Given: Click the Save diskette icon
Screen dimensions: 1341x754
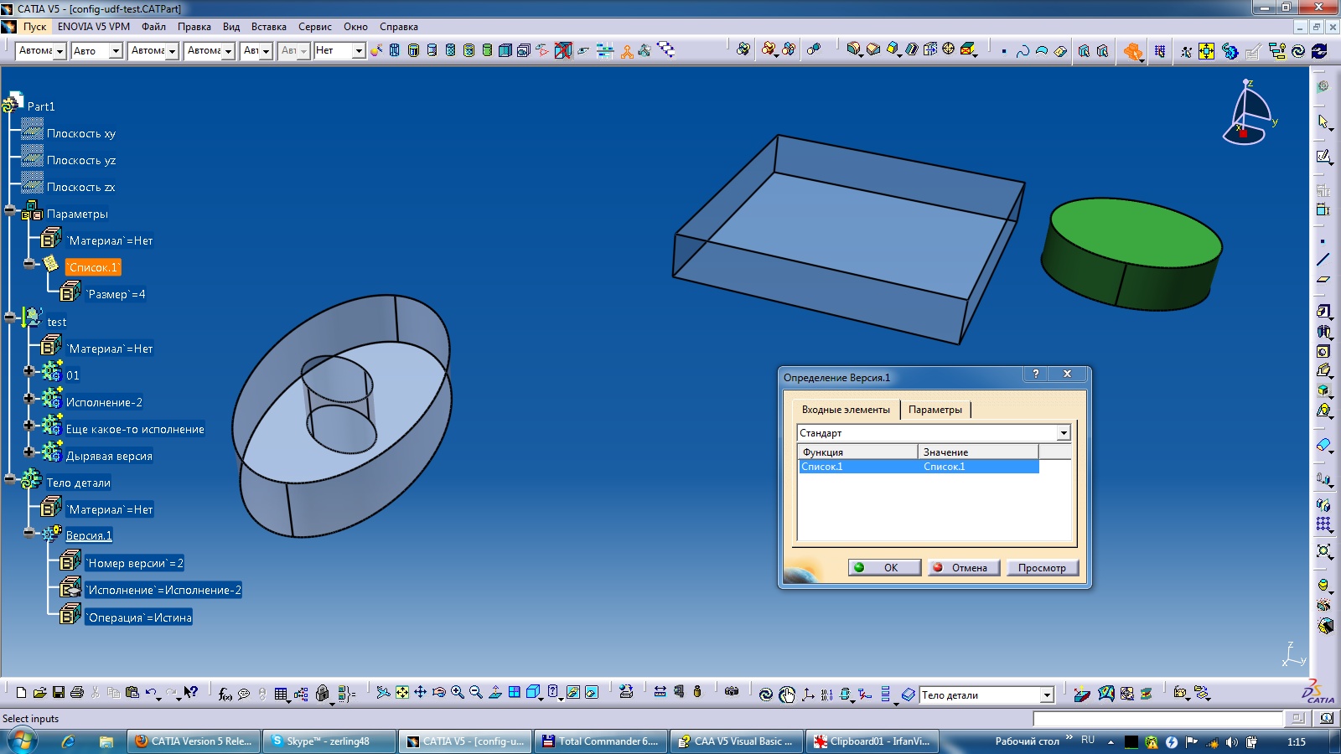Looking at the screenshot, I should [58, 693].
